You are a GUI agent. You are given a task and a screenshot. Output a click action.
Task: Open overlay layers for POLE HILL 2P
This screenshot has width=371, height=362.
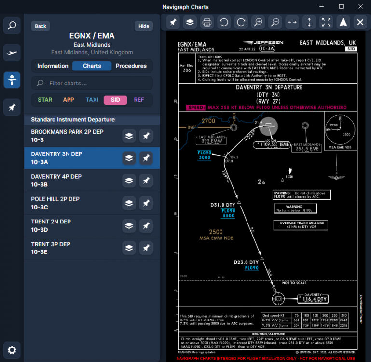pyautogui.click(x=129, y=203)
